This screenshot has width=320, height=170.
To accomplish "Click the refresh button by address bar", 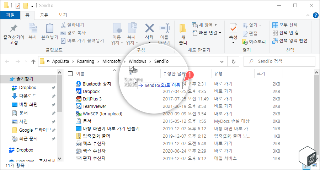I will pyautogui.click(x=234, y=61).
